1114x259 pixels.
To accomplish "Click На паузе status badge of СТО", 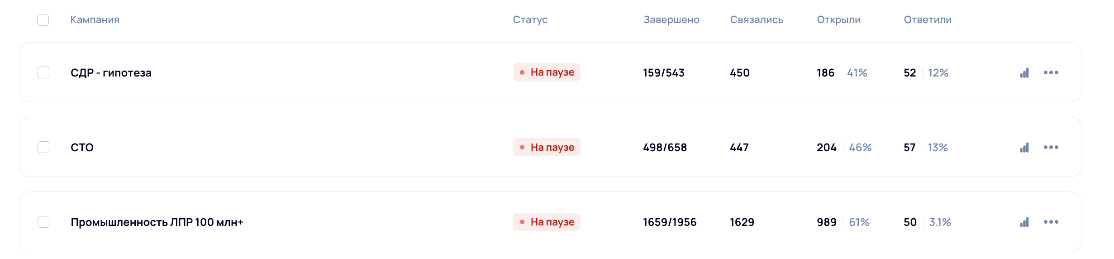I will (x=546, y=147).
